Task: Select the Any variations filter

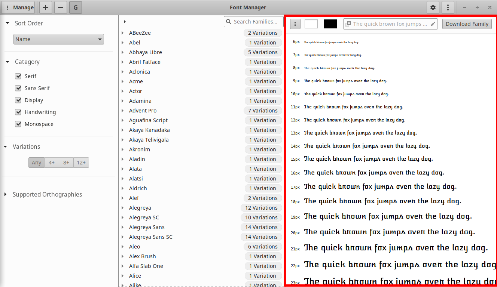Action: [36, 163]
